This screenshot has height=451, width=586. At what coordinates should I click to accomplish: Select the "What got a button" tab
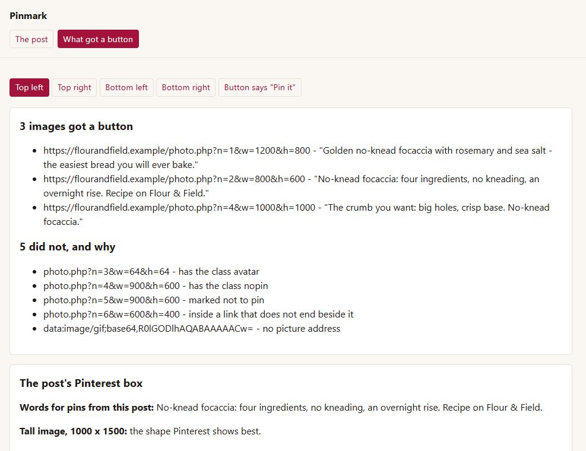pyautogui.click(x=98, y=39)
